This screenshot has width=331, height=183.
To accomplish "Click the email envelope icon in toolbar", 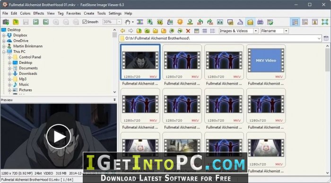I will pyautogui.click(x=250, y=22).
